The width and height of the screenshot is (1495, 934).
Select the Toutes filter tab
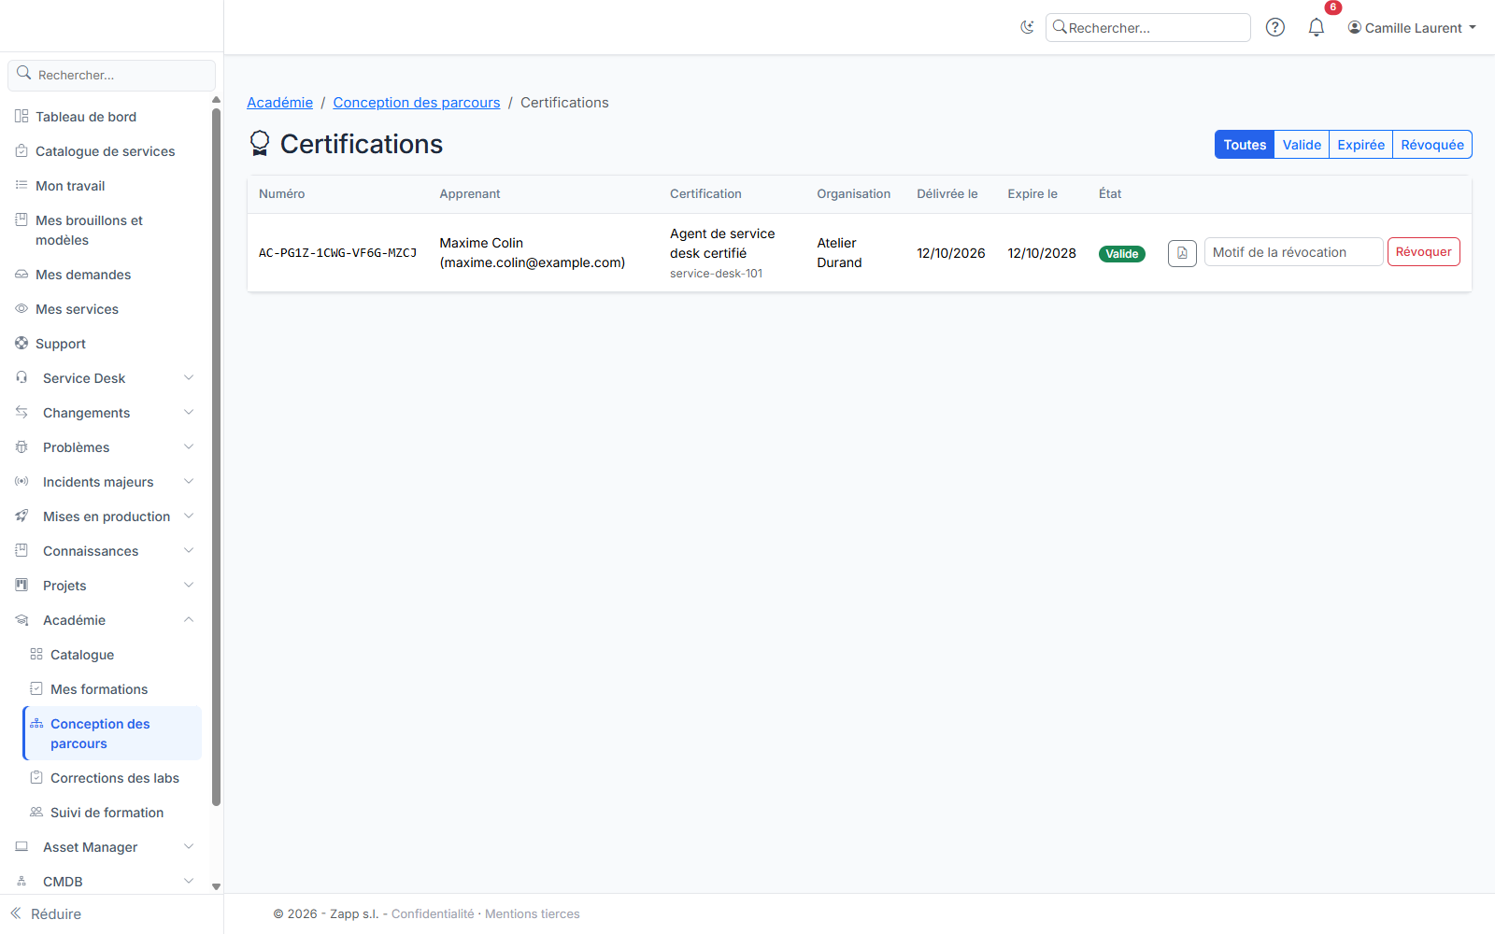point(1245,145)
